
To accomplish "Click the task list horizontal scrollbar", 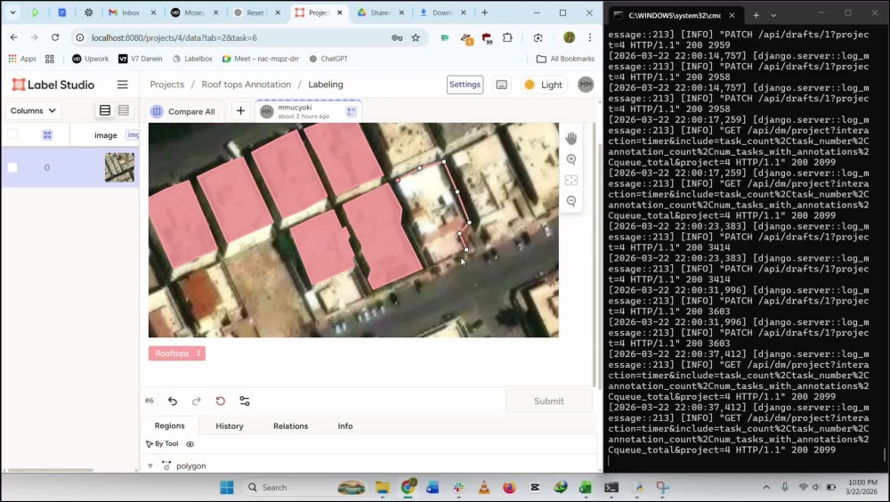I will (51, 470).
